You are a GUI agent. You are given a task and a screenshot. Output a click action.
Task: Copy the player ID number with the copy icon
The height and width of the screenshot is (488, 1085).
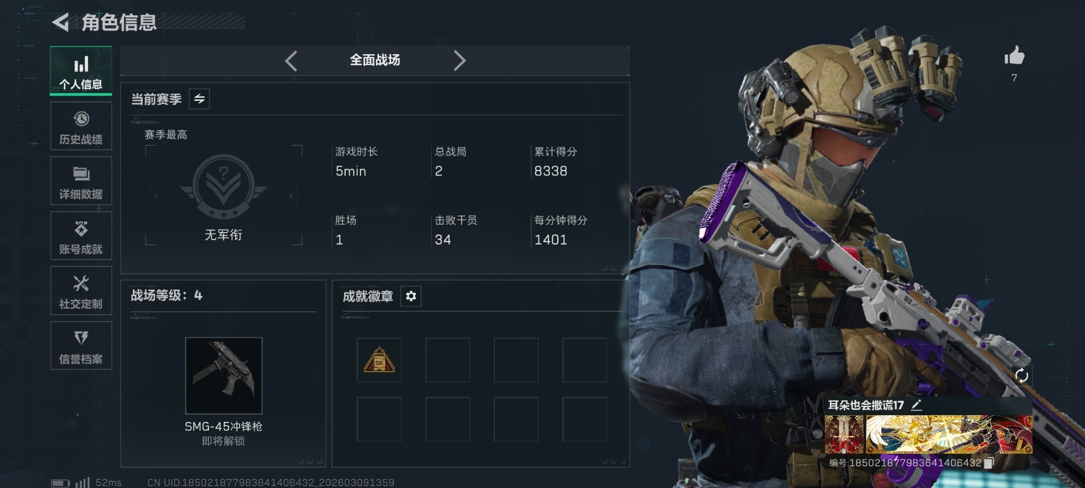988,463
